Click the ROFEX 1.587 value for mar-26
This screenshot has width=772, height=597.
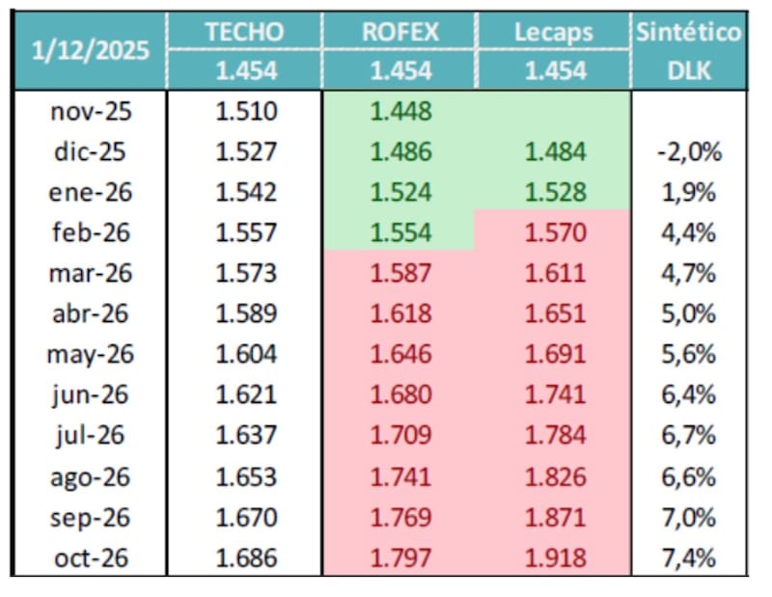pos(400,274)
